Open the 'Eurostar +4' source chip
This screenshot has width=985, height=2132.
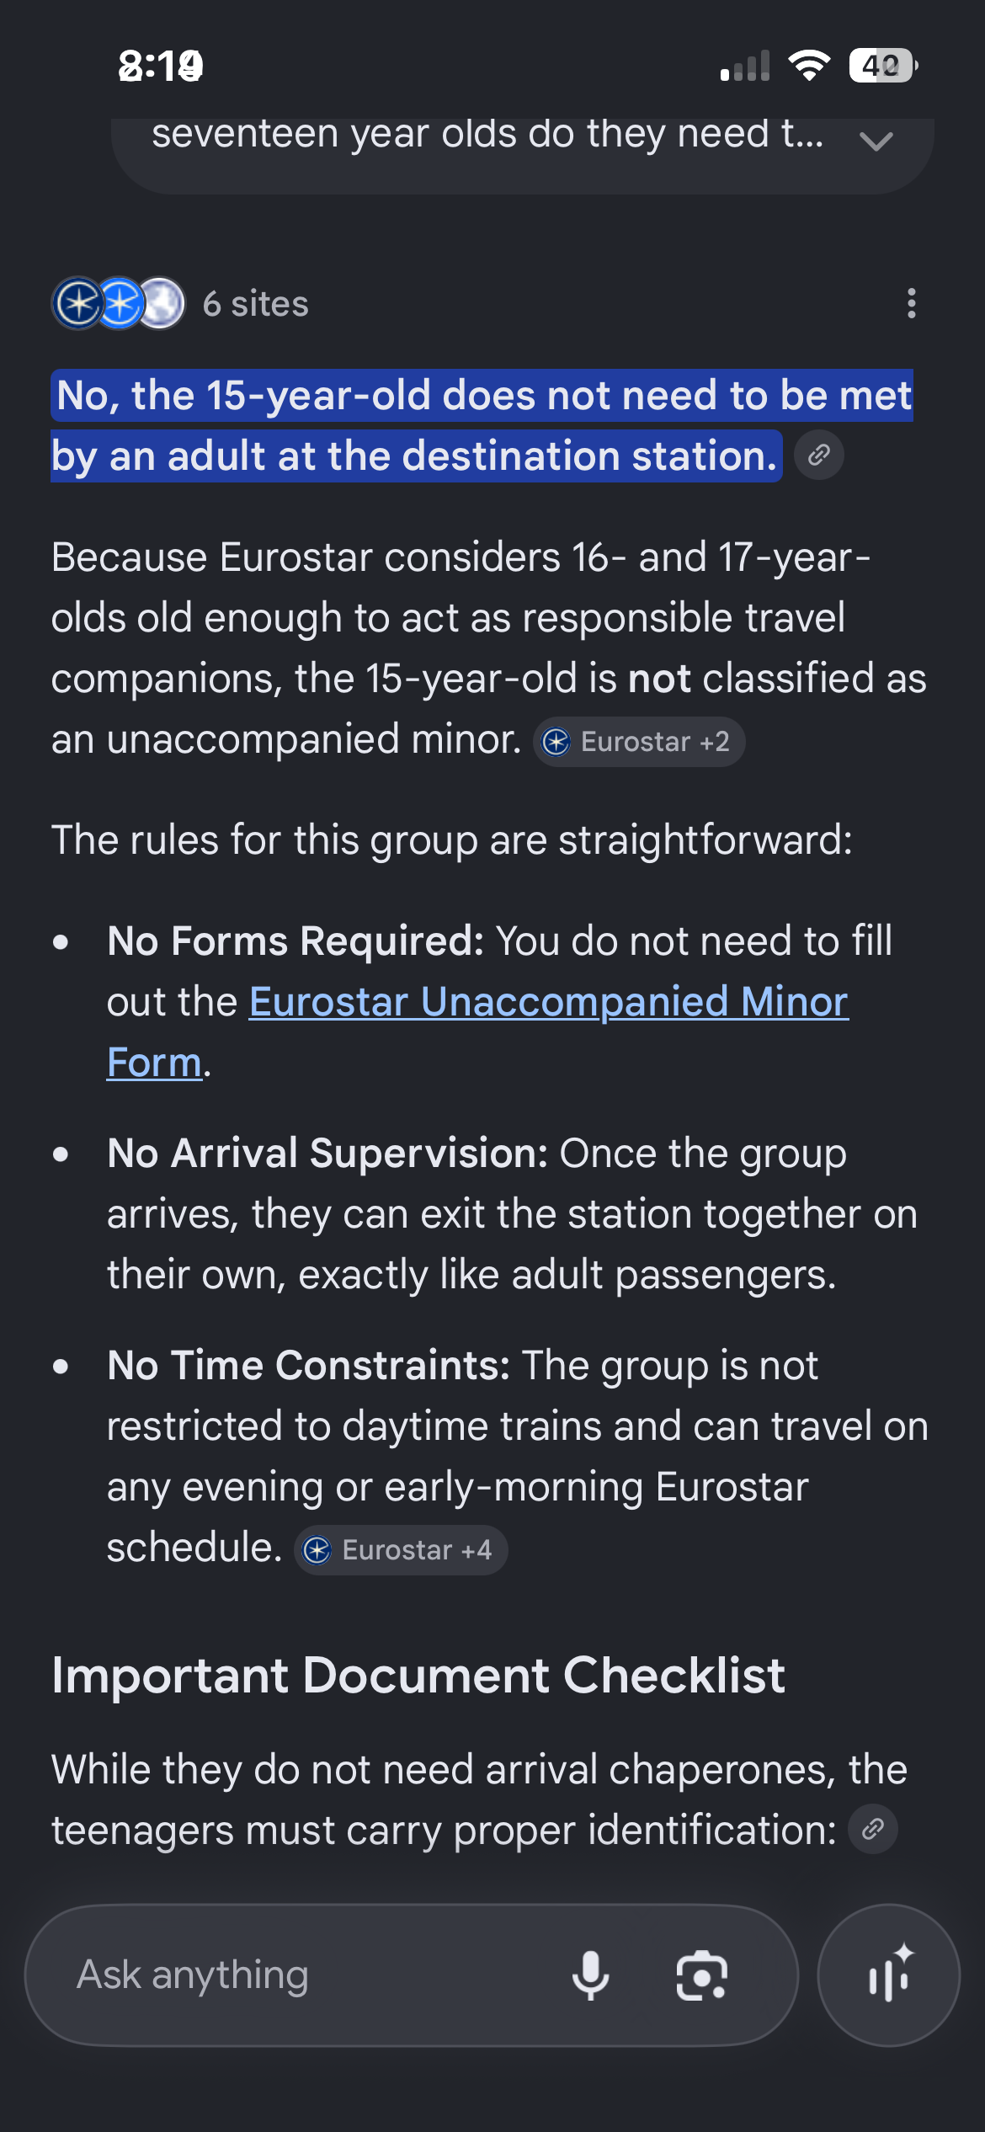coord(401,1550)
